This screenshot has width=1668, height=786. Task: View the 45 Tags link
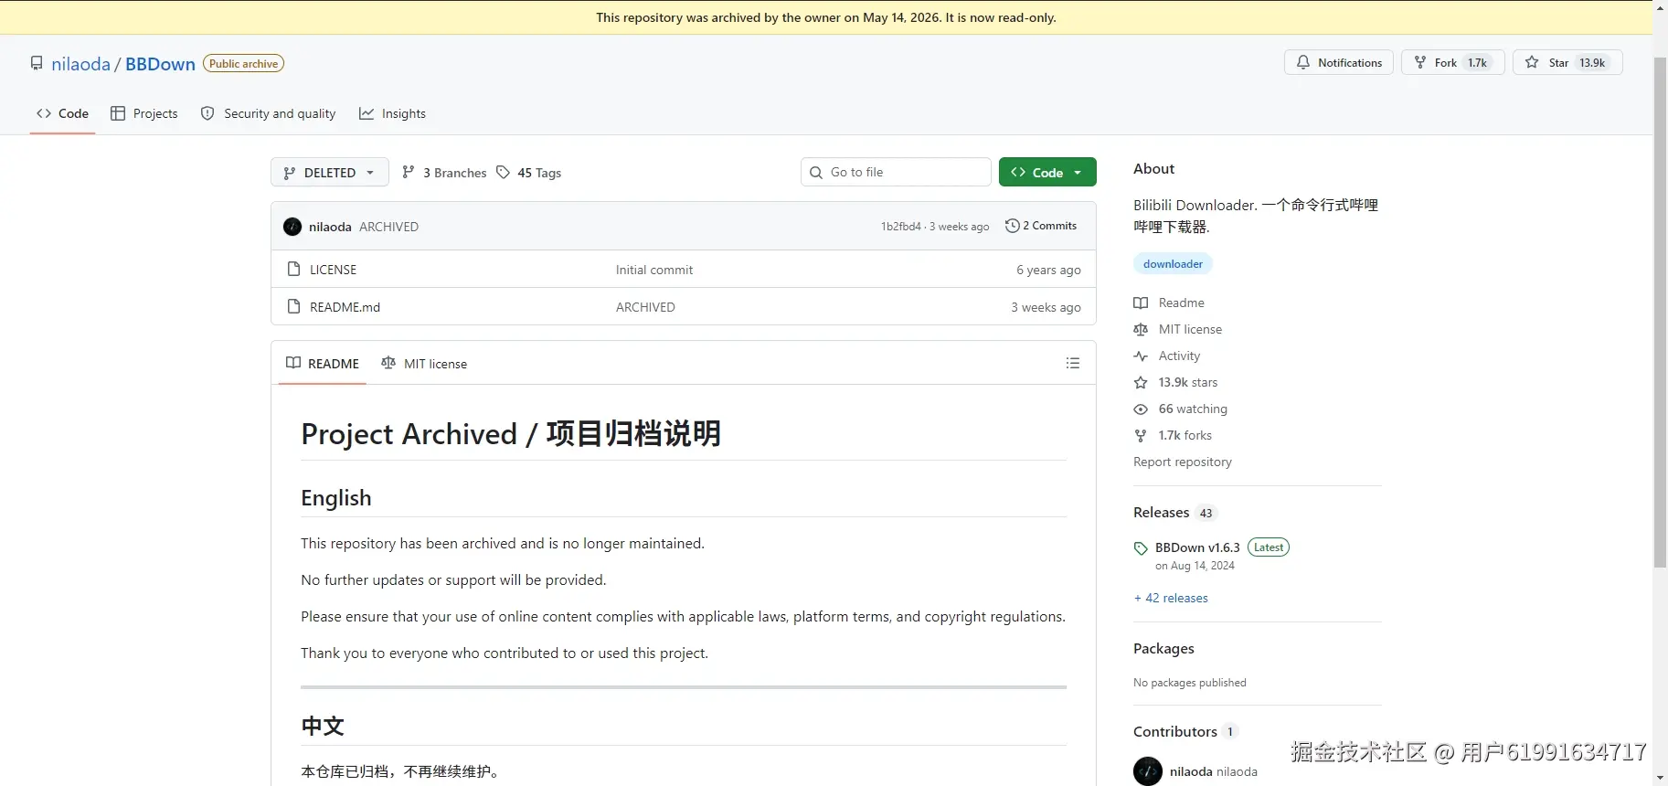pyautogui.click(x=529, y=172)
